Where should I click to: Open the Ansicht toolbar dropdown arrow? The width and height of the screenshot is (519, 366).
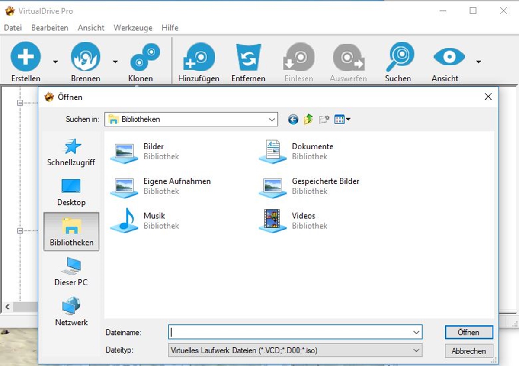point(478,62)
